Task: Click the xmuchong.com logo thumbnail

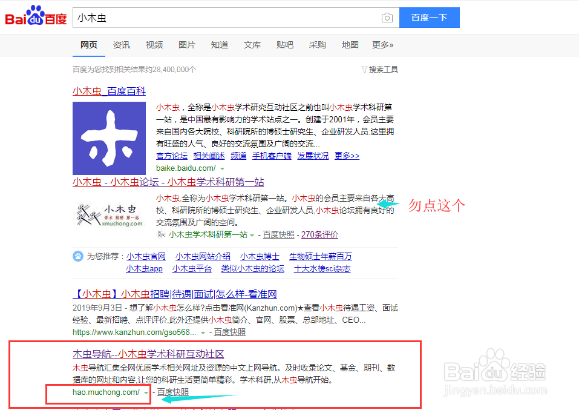Action: click(110, 215)
